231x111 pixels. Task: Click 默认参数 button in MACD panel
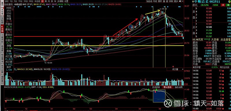168,87
